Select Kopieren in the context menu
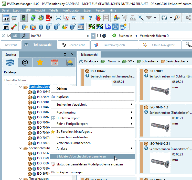The image size is (192, 180). [x=93, y=97]
